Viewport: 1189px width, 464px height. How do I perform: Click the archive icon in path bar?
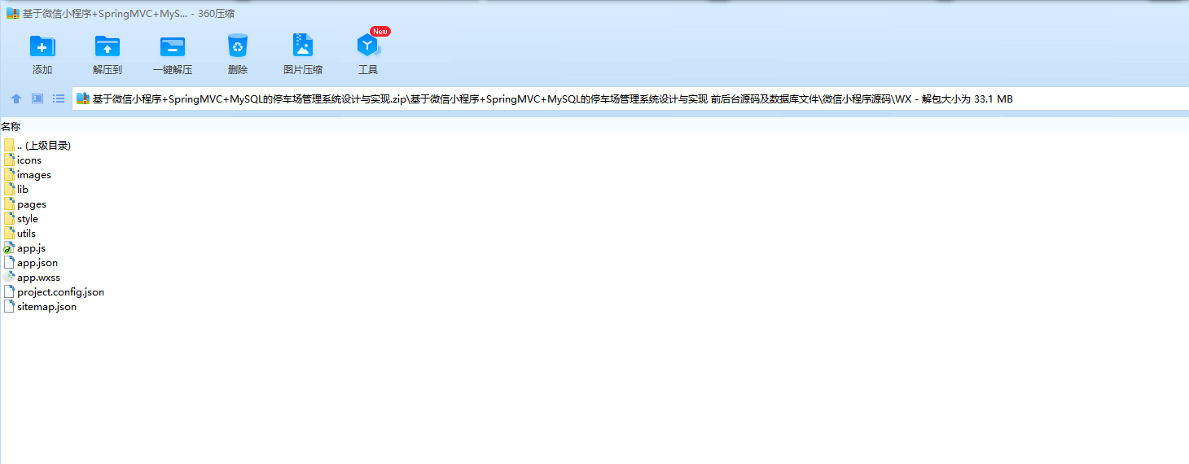pos(83,99)
